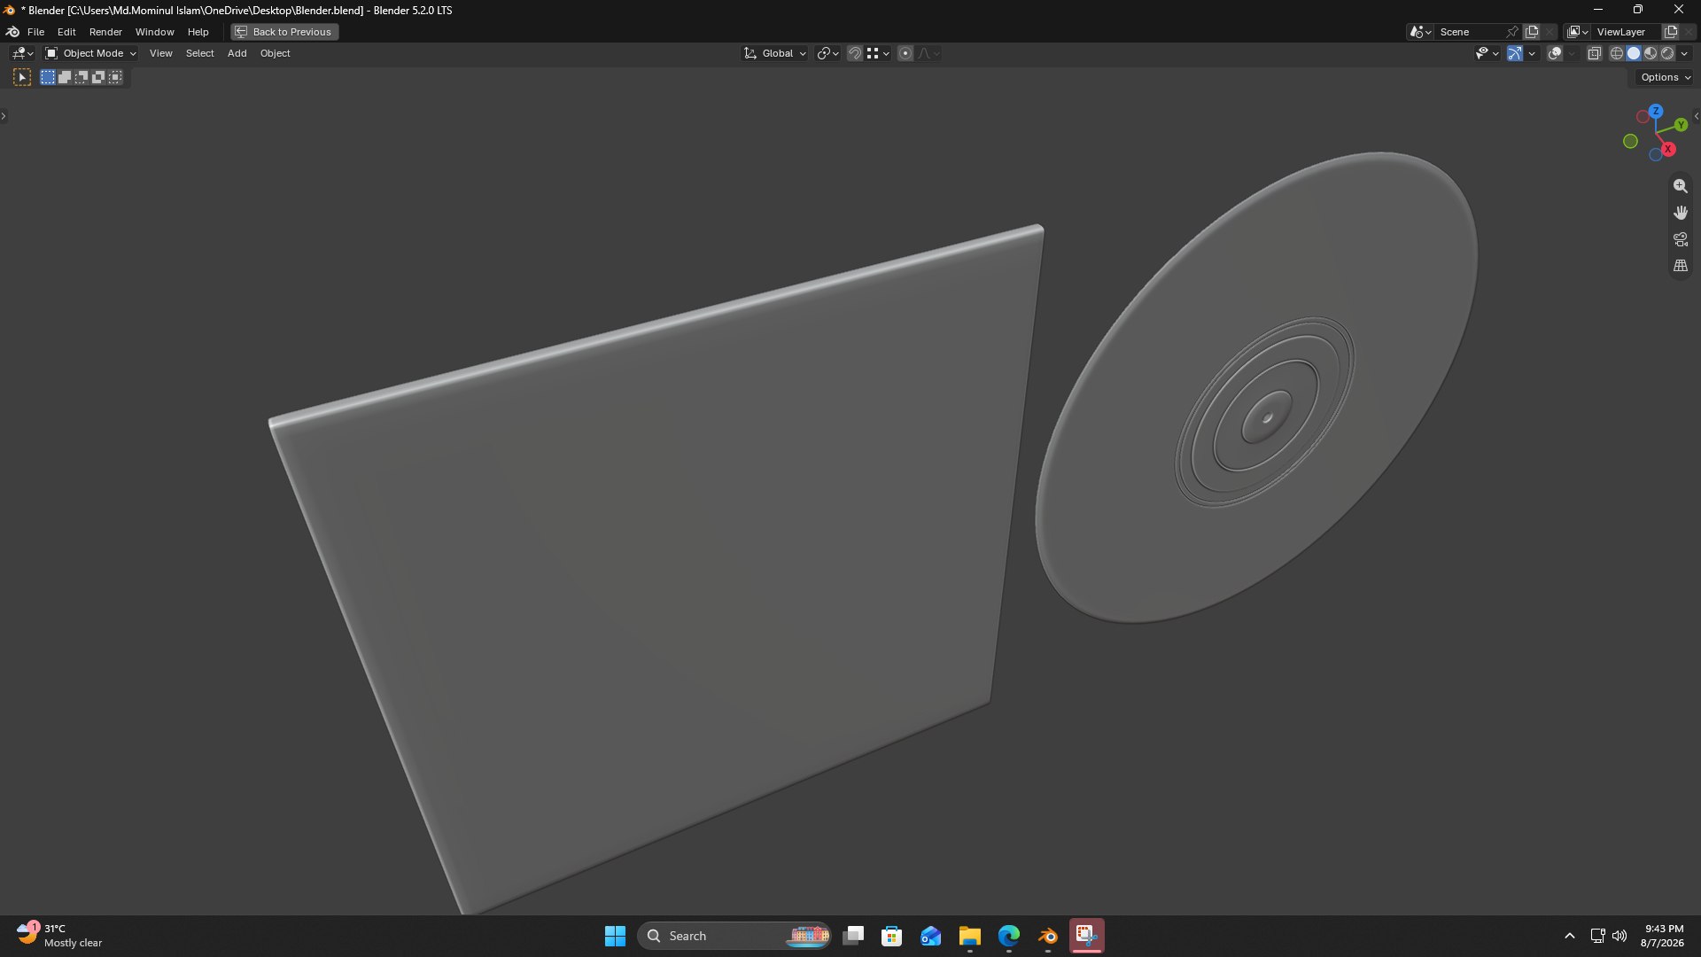This screenshot has height=957, width=1701.
Task: Toggle show gizmos button
Action: 1515,53
